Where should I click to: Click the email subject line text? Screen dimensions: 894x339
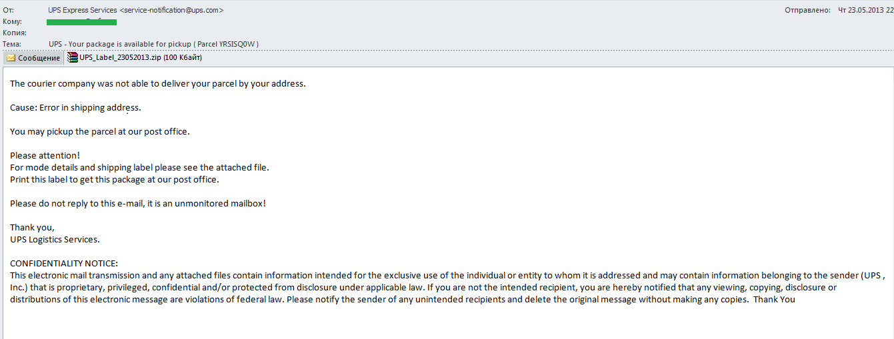point(153,44)
